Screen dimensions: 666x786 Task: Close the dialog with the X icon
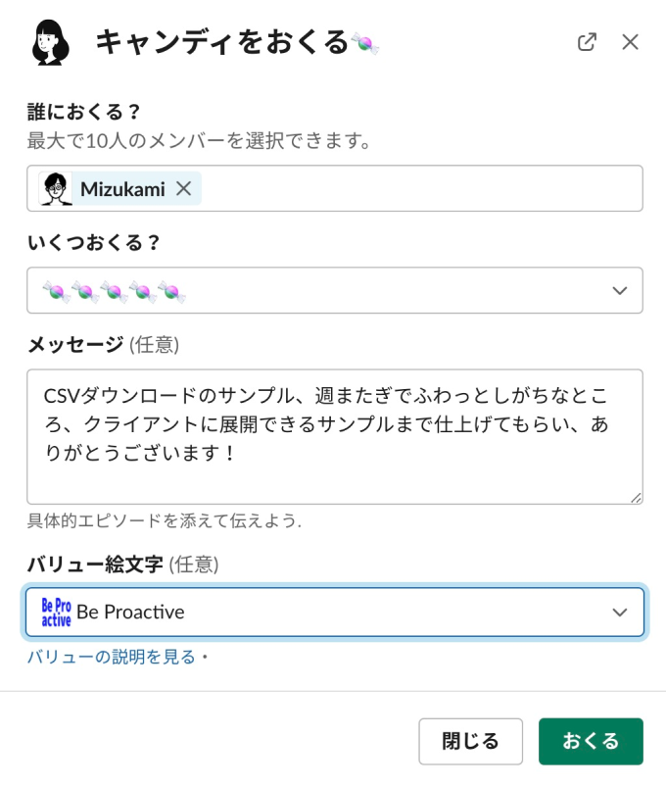click(630, 42)
